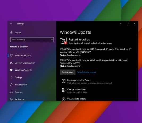
Task: Click the Restart now button
Action: 68,72
